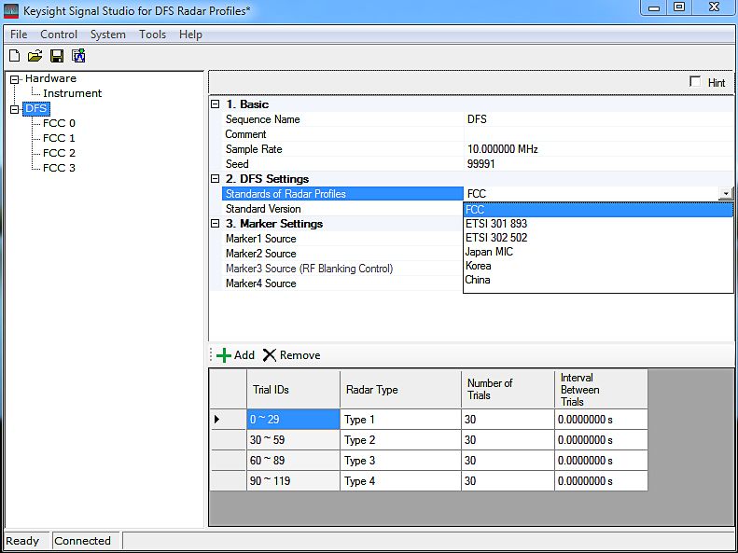The width and height of the screenshot is (738, 553).
Task: Click the Radar Type cell Type 3
Action: point(400,461)
